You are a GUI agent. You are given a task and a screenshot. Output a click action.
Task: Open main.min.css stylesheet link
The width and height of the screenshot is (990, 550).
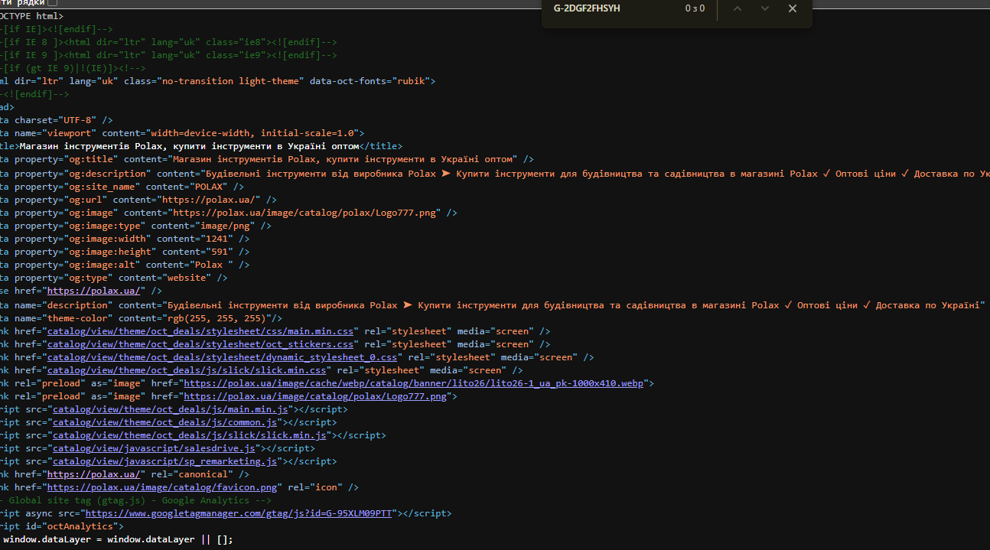coord(200,330)
